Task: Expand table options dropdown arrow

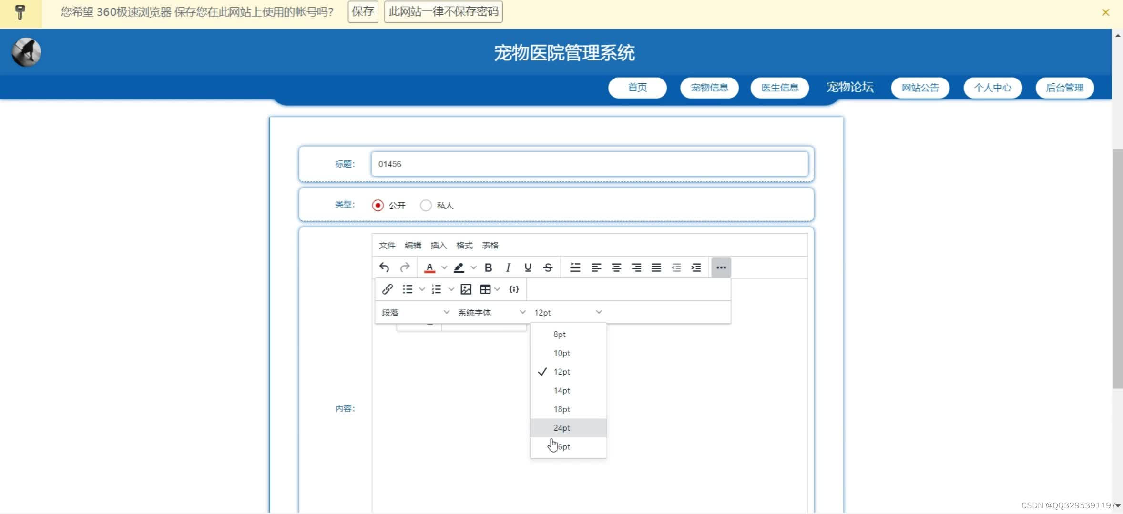Action: 497,289
